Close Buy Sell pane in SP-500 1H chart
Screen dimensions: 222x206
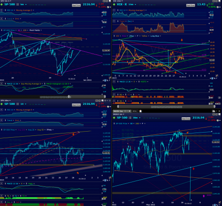coord(1,202)
